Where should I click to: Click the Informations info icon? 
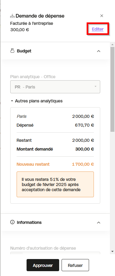pos(12,222)
